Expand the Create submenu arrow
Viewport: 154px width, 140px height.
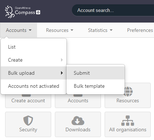point(62,60)
